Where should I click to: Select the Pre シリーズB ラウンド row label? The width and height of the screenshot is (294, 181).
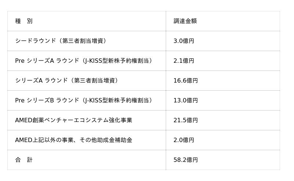(47, 101)
